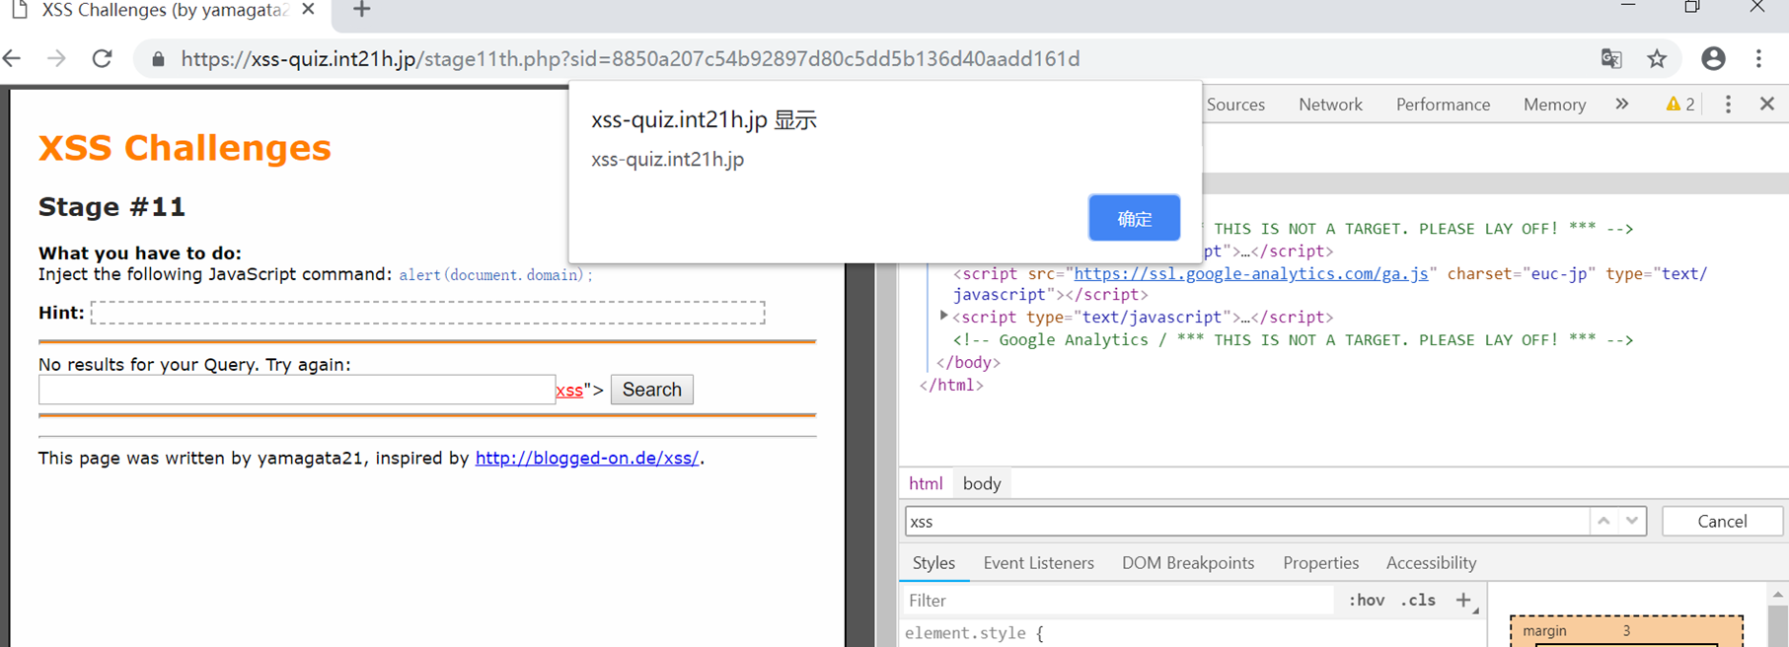
Task: Click the element.style rule text
Action: click(x=974, y=633)
